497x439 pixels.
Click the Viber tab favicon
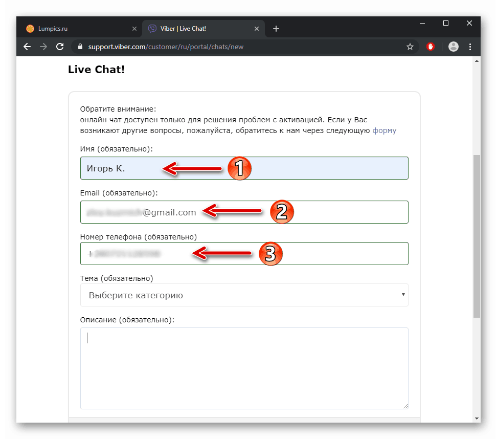coord(152,29)
